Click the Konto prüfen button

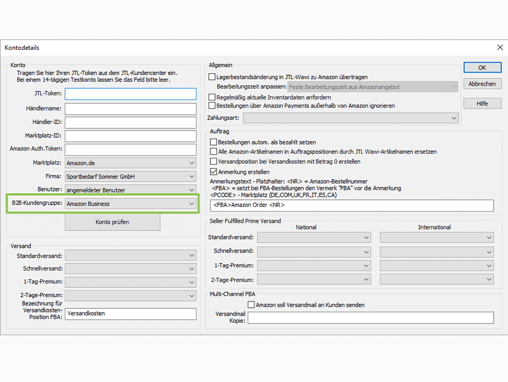click(x=112, y=222)
